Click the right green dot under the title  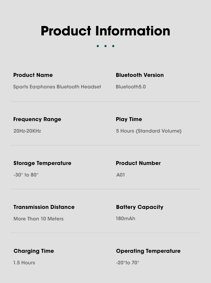click(x=113, y=46)
